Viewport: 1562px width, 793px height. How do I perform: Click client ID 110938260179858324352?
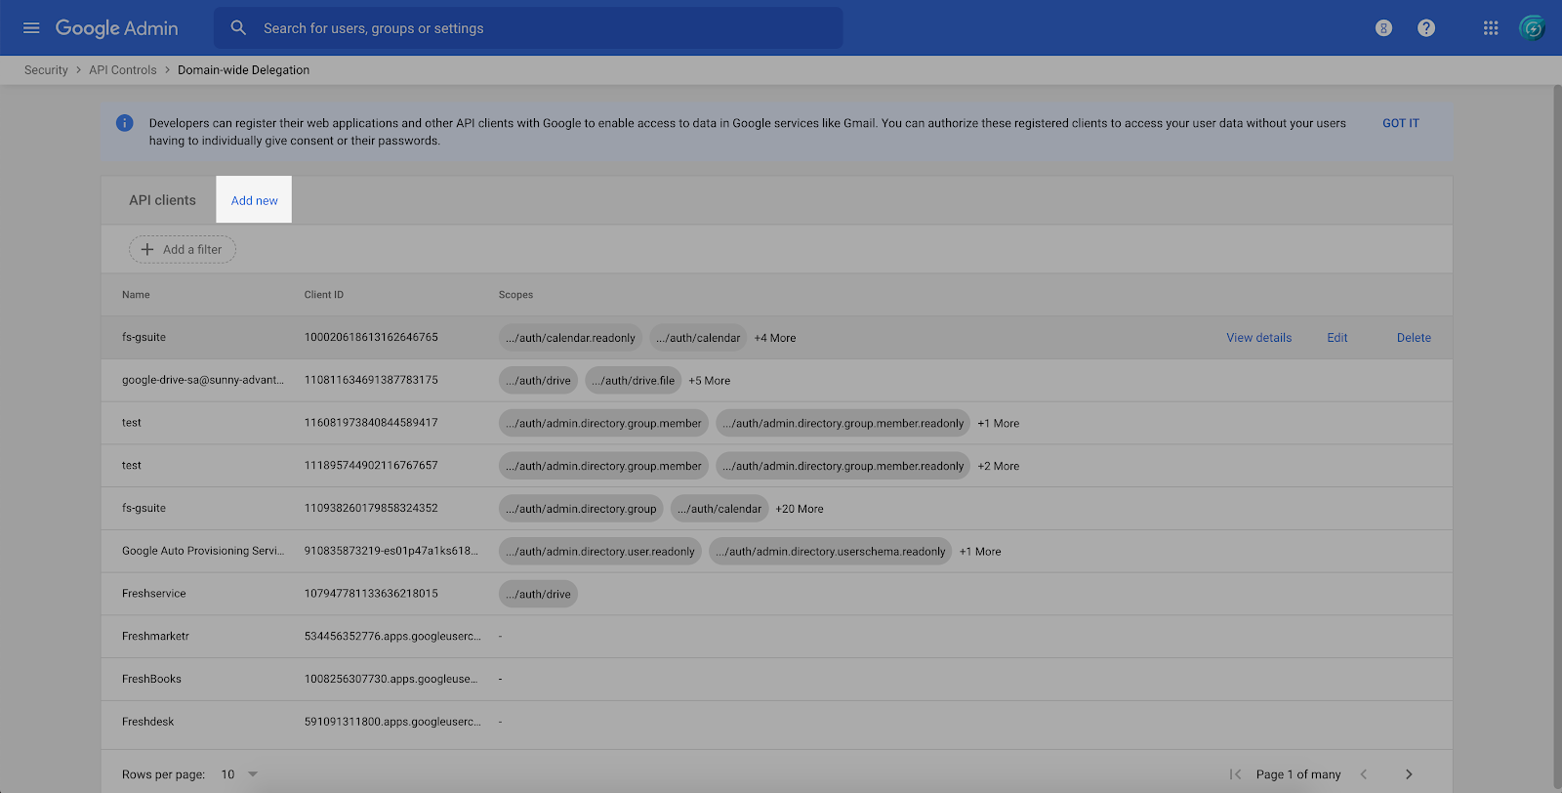point(371,508)
